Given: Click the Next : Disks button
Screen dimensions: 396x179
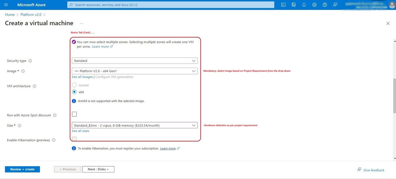Looking at the screenshot, I should pyautogui.click(x=98, y=169).
